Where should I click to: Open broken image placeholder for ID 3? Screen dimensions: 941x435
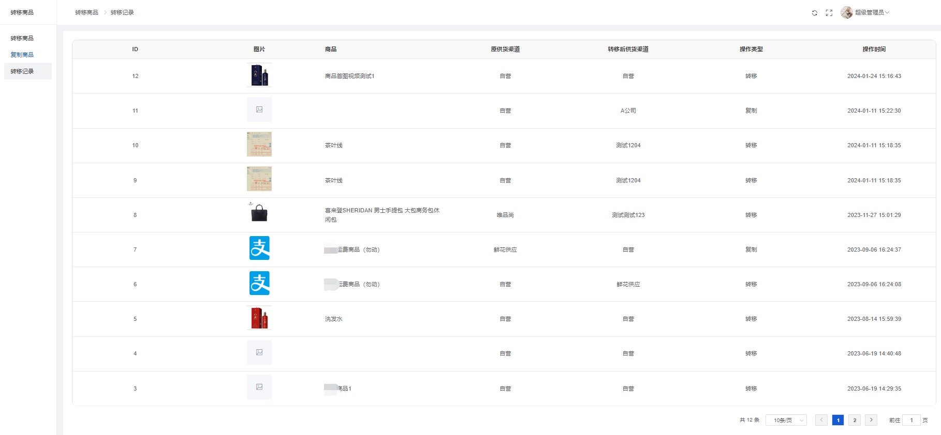[259, 387]
